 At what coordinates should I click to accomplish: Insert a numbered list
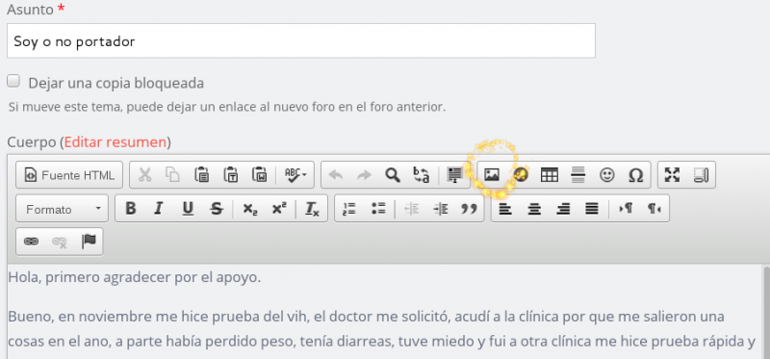[348, 209]
